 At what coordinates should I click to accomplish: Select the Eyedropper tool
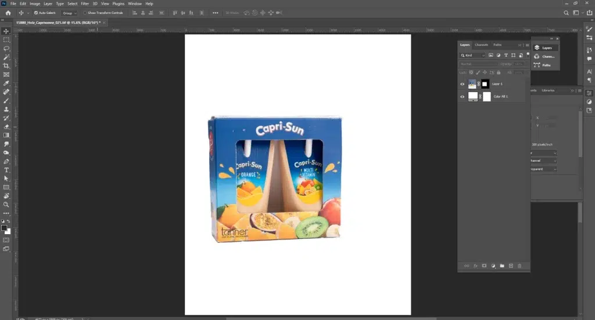[x=6, y=83]
